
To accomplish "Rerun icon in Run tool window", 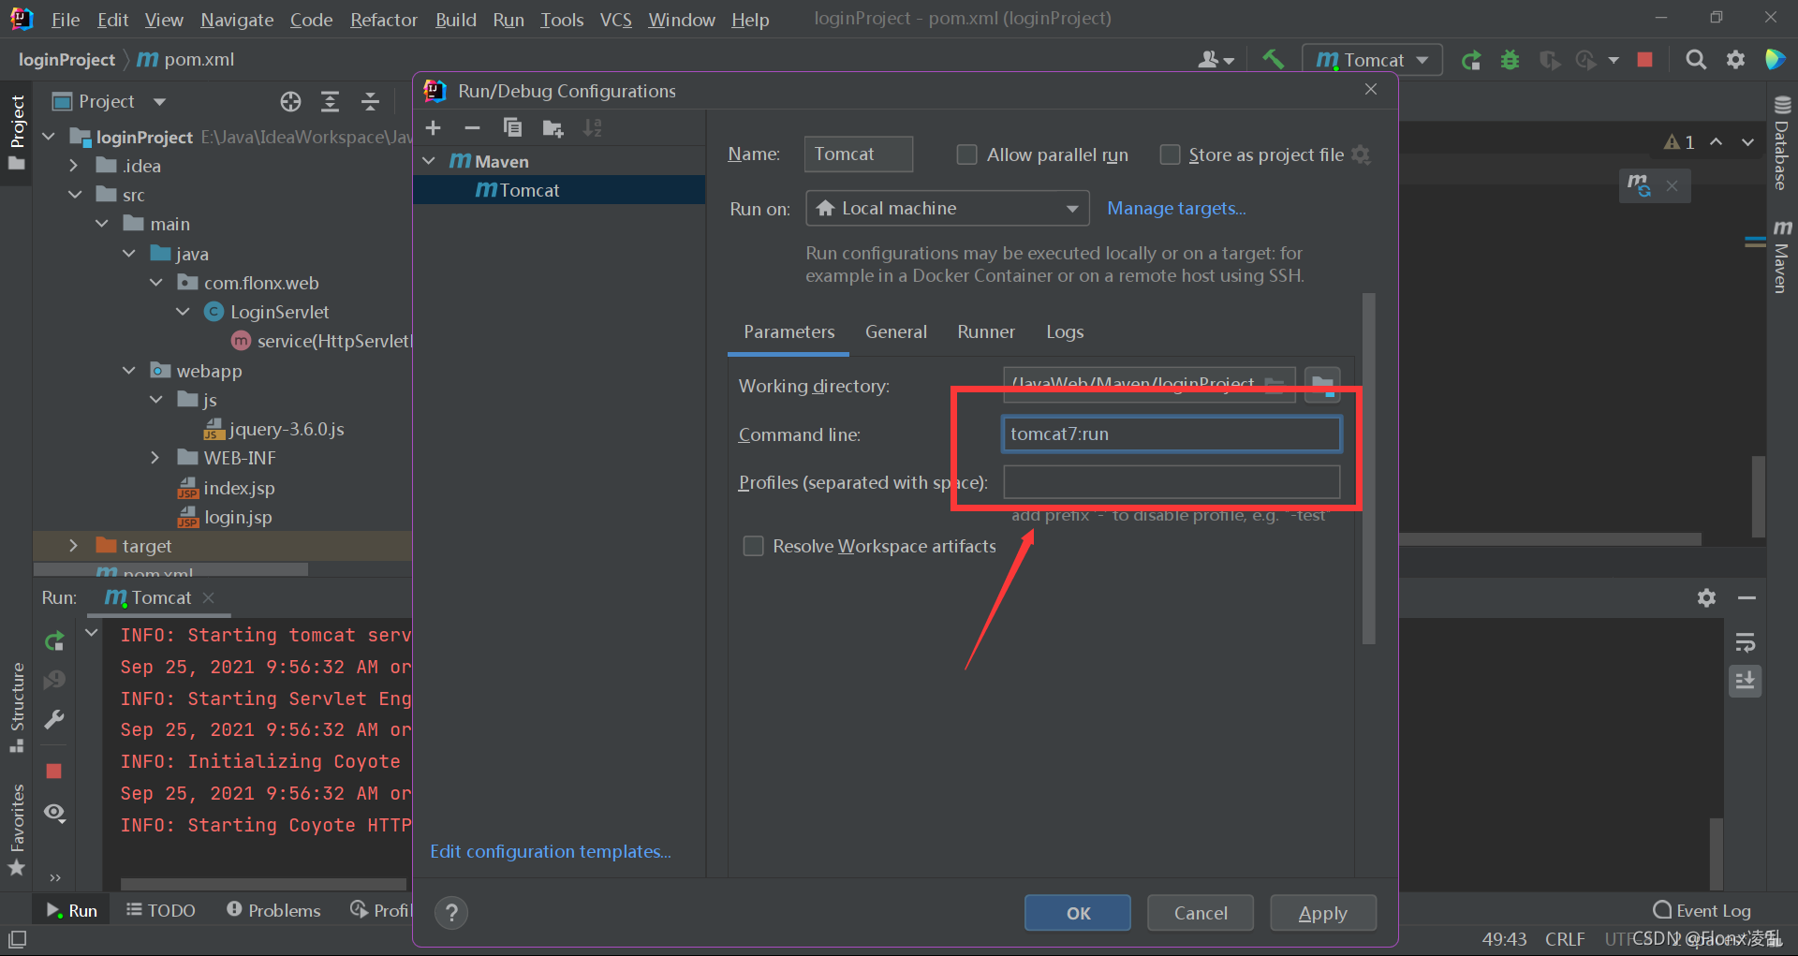I will pyautogui.click(x=54, y=641).
